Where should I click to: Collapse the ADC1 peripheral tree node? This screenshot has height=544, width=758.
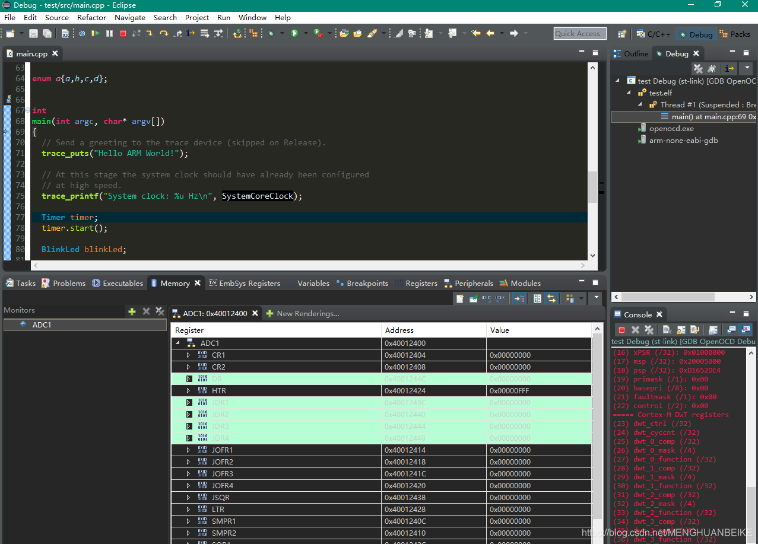177,343
